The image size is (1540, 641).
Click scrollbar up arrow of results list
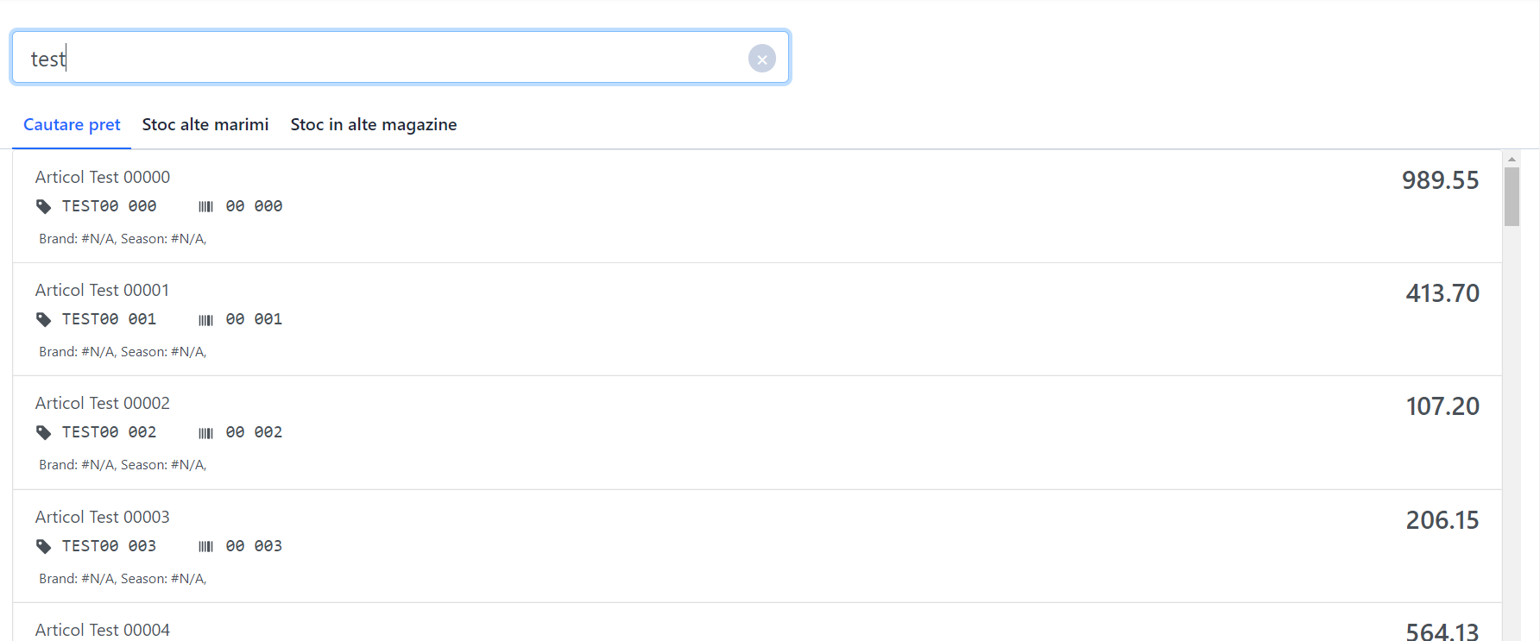1512,159
